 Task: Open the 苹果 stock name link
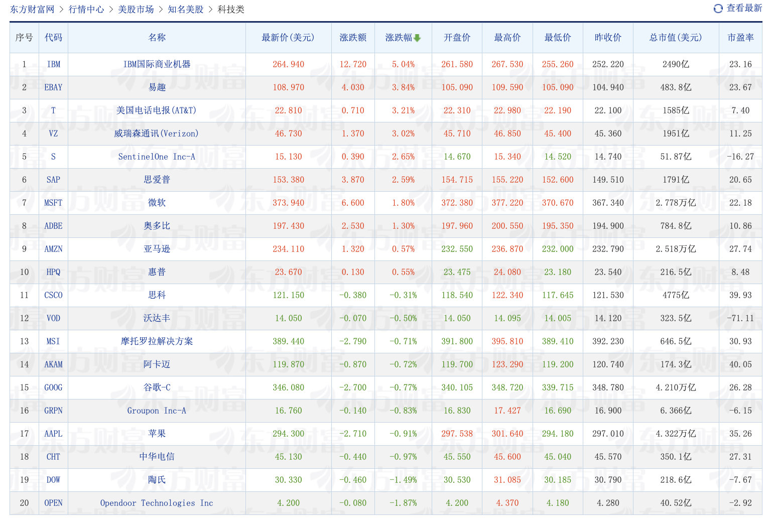[157, 434]
